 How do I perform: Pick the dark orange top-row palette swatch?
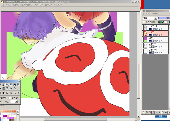pyautogui.click(x=15, y=111)
